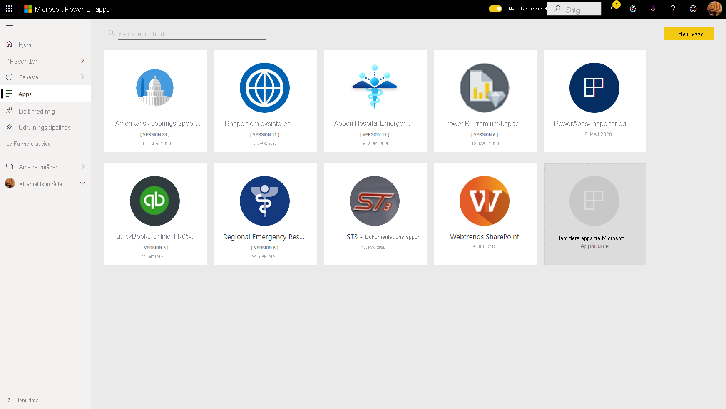Screen dimensions: 726x409
Task: Expand the Seneste chevron
Action: tap(82, 77)
